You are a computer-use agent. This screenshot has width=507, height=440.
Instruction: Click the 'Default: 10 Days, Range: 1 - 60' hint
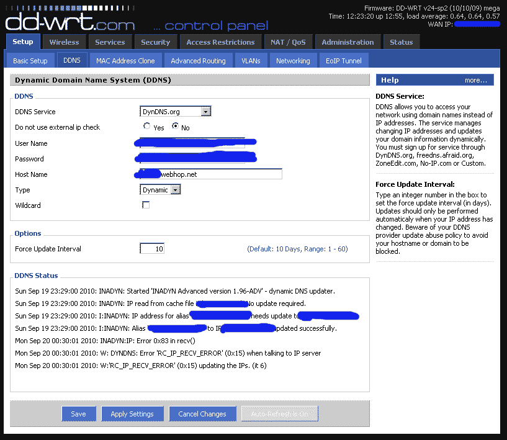pos(297,249)
